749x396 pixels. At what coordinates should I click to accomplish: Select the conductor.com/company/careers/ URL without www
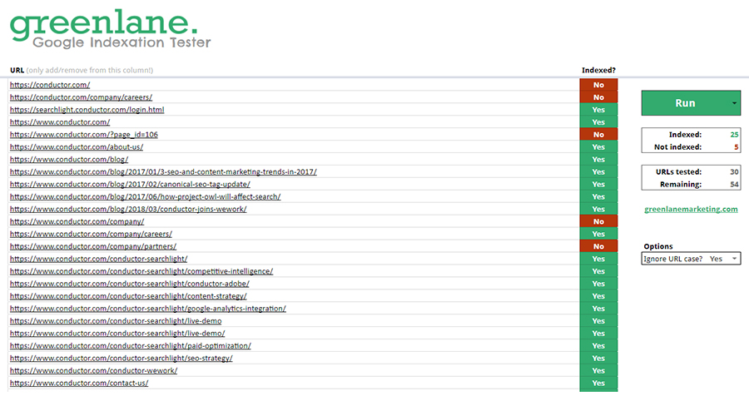pos(81,97)
